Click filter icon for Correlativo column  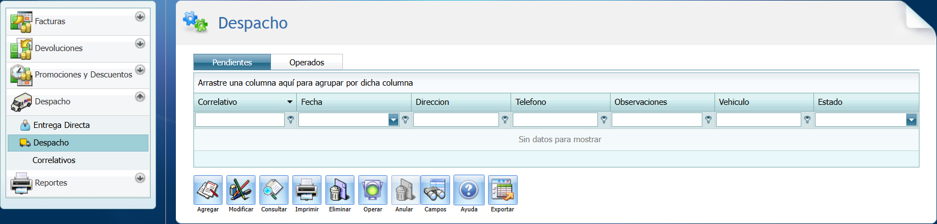point(291,120)
